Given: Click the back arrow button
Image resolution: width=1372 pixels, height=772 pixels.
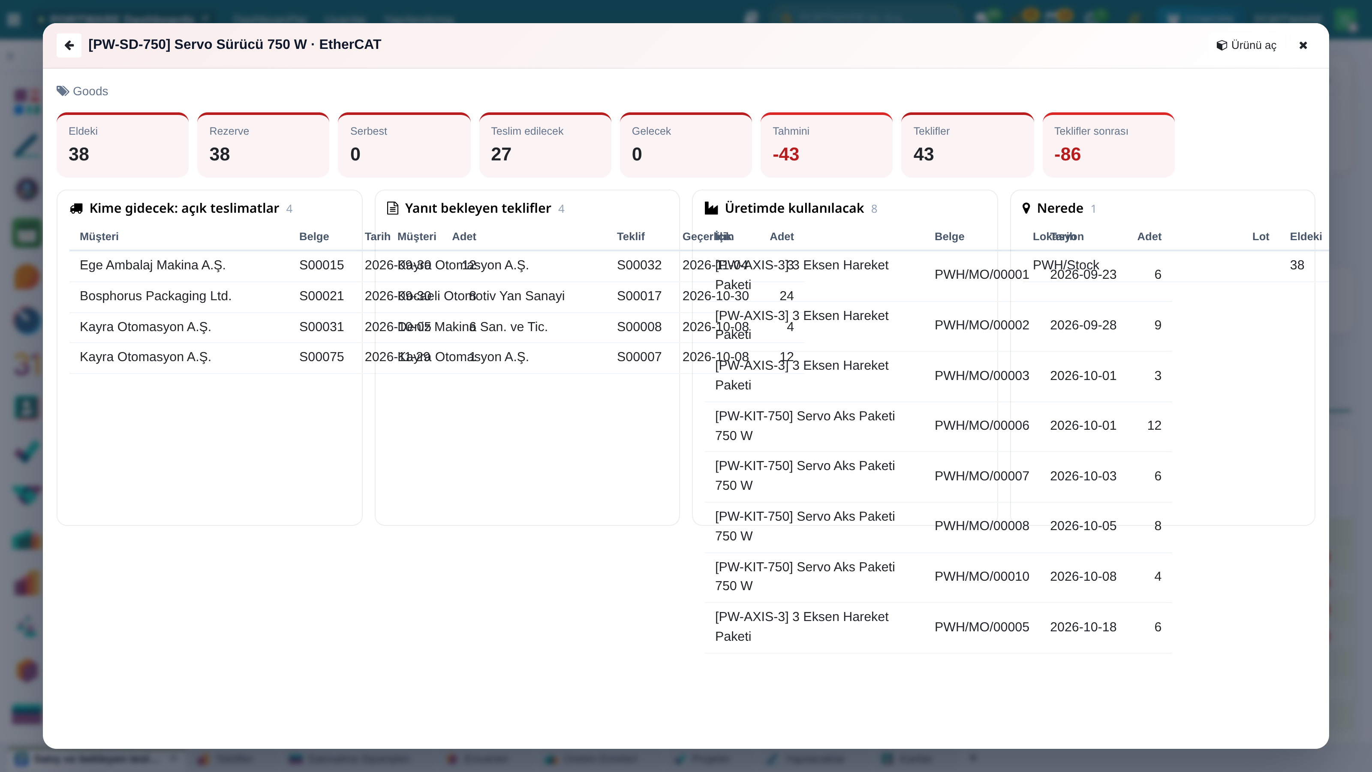Looking at the screenshot, I should click(x=69, y=45).
